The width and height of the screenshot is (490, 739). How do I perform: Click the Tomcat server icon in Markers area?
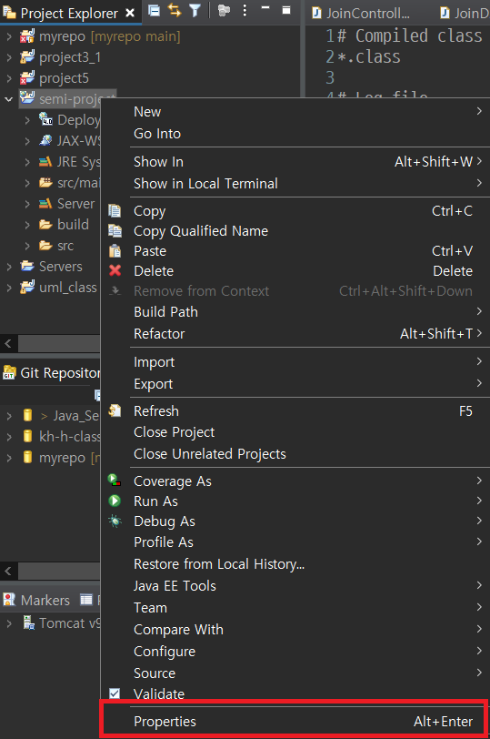click(x=29, y=623)
